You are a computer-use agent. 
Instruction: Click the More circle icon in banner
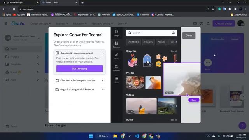click(x=208, y=63)
